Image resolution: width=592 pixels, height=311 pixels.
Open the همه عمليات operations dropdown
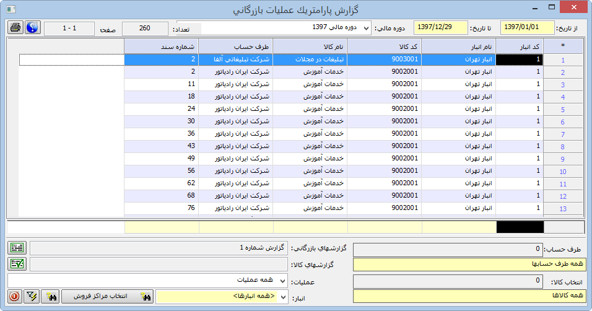coord(283,281)
